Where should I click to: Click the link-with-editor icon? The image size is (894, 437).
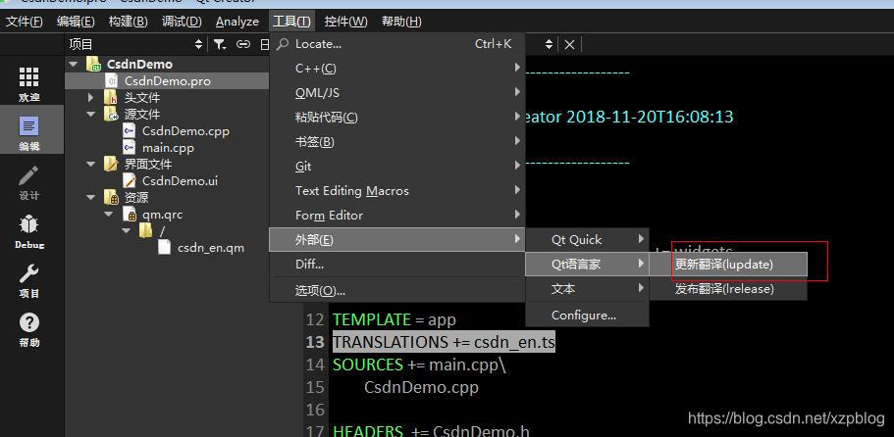[243, 44]
